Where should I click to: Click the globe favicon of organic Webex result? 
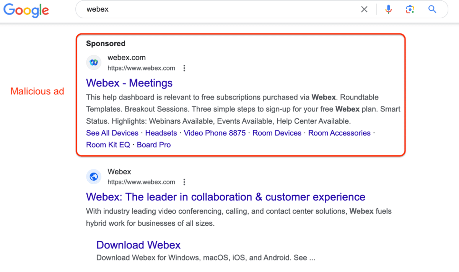point(94,177)
